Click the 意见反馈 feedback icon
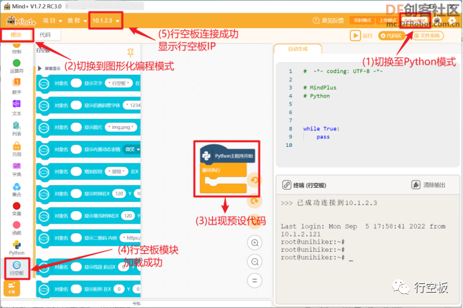The height and width of the screenshot is (308, 463). pos(316,20)
